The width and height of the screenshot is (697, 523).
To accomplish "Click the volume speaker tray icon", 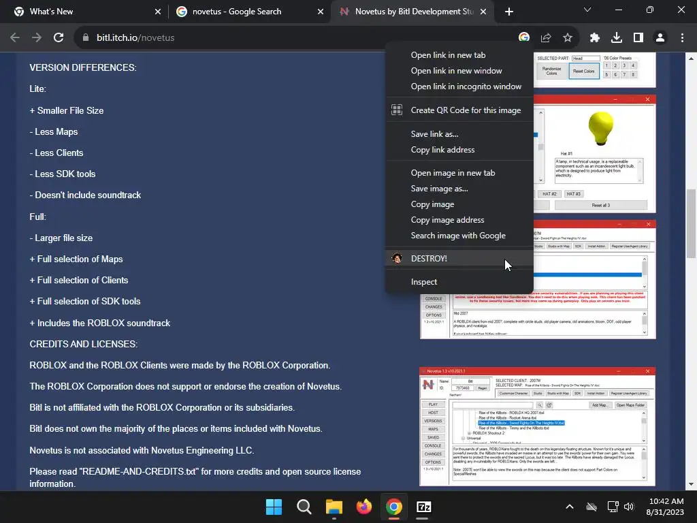I will coord(628,507).
